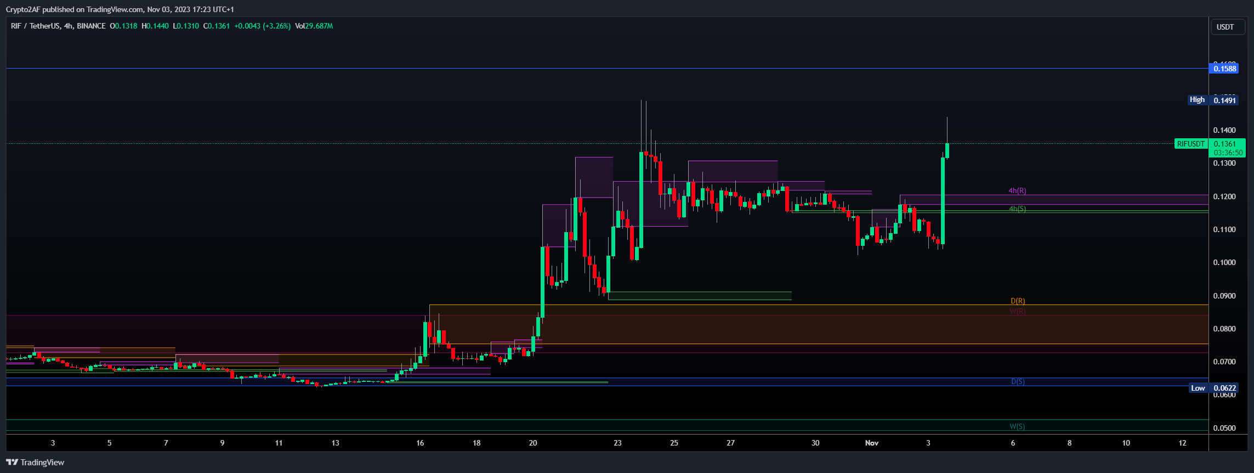Click the High 0.1491 price label
This screenshot has height=473, width=1254.
(x=1212, y=100)
